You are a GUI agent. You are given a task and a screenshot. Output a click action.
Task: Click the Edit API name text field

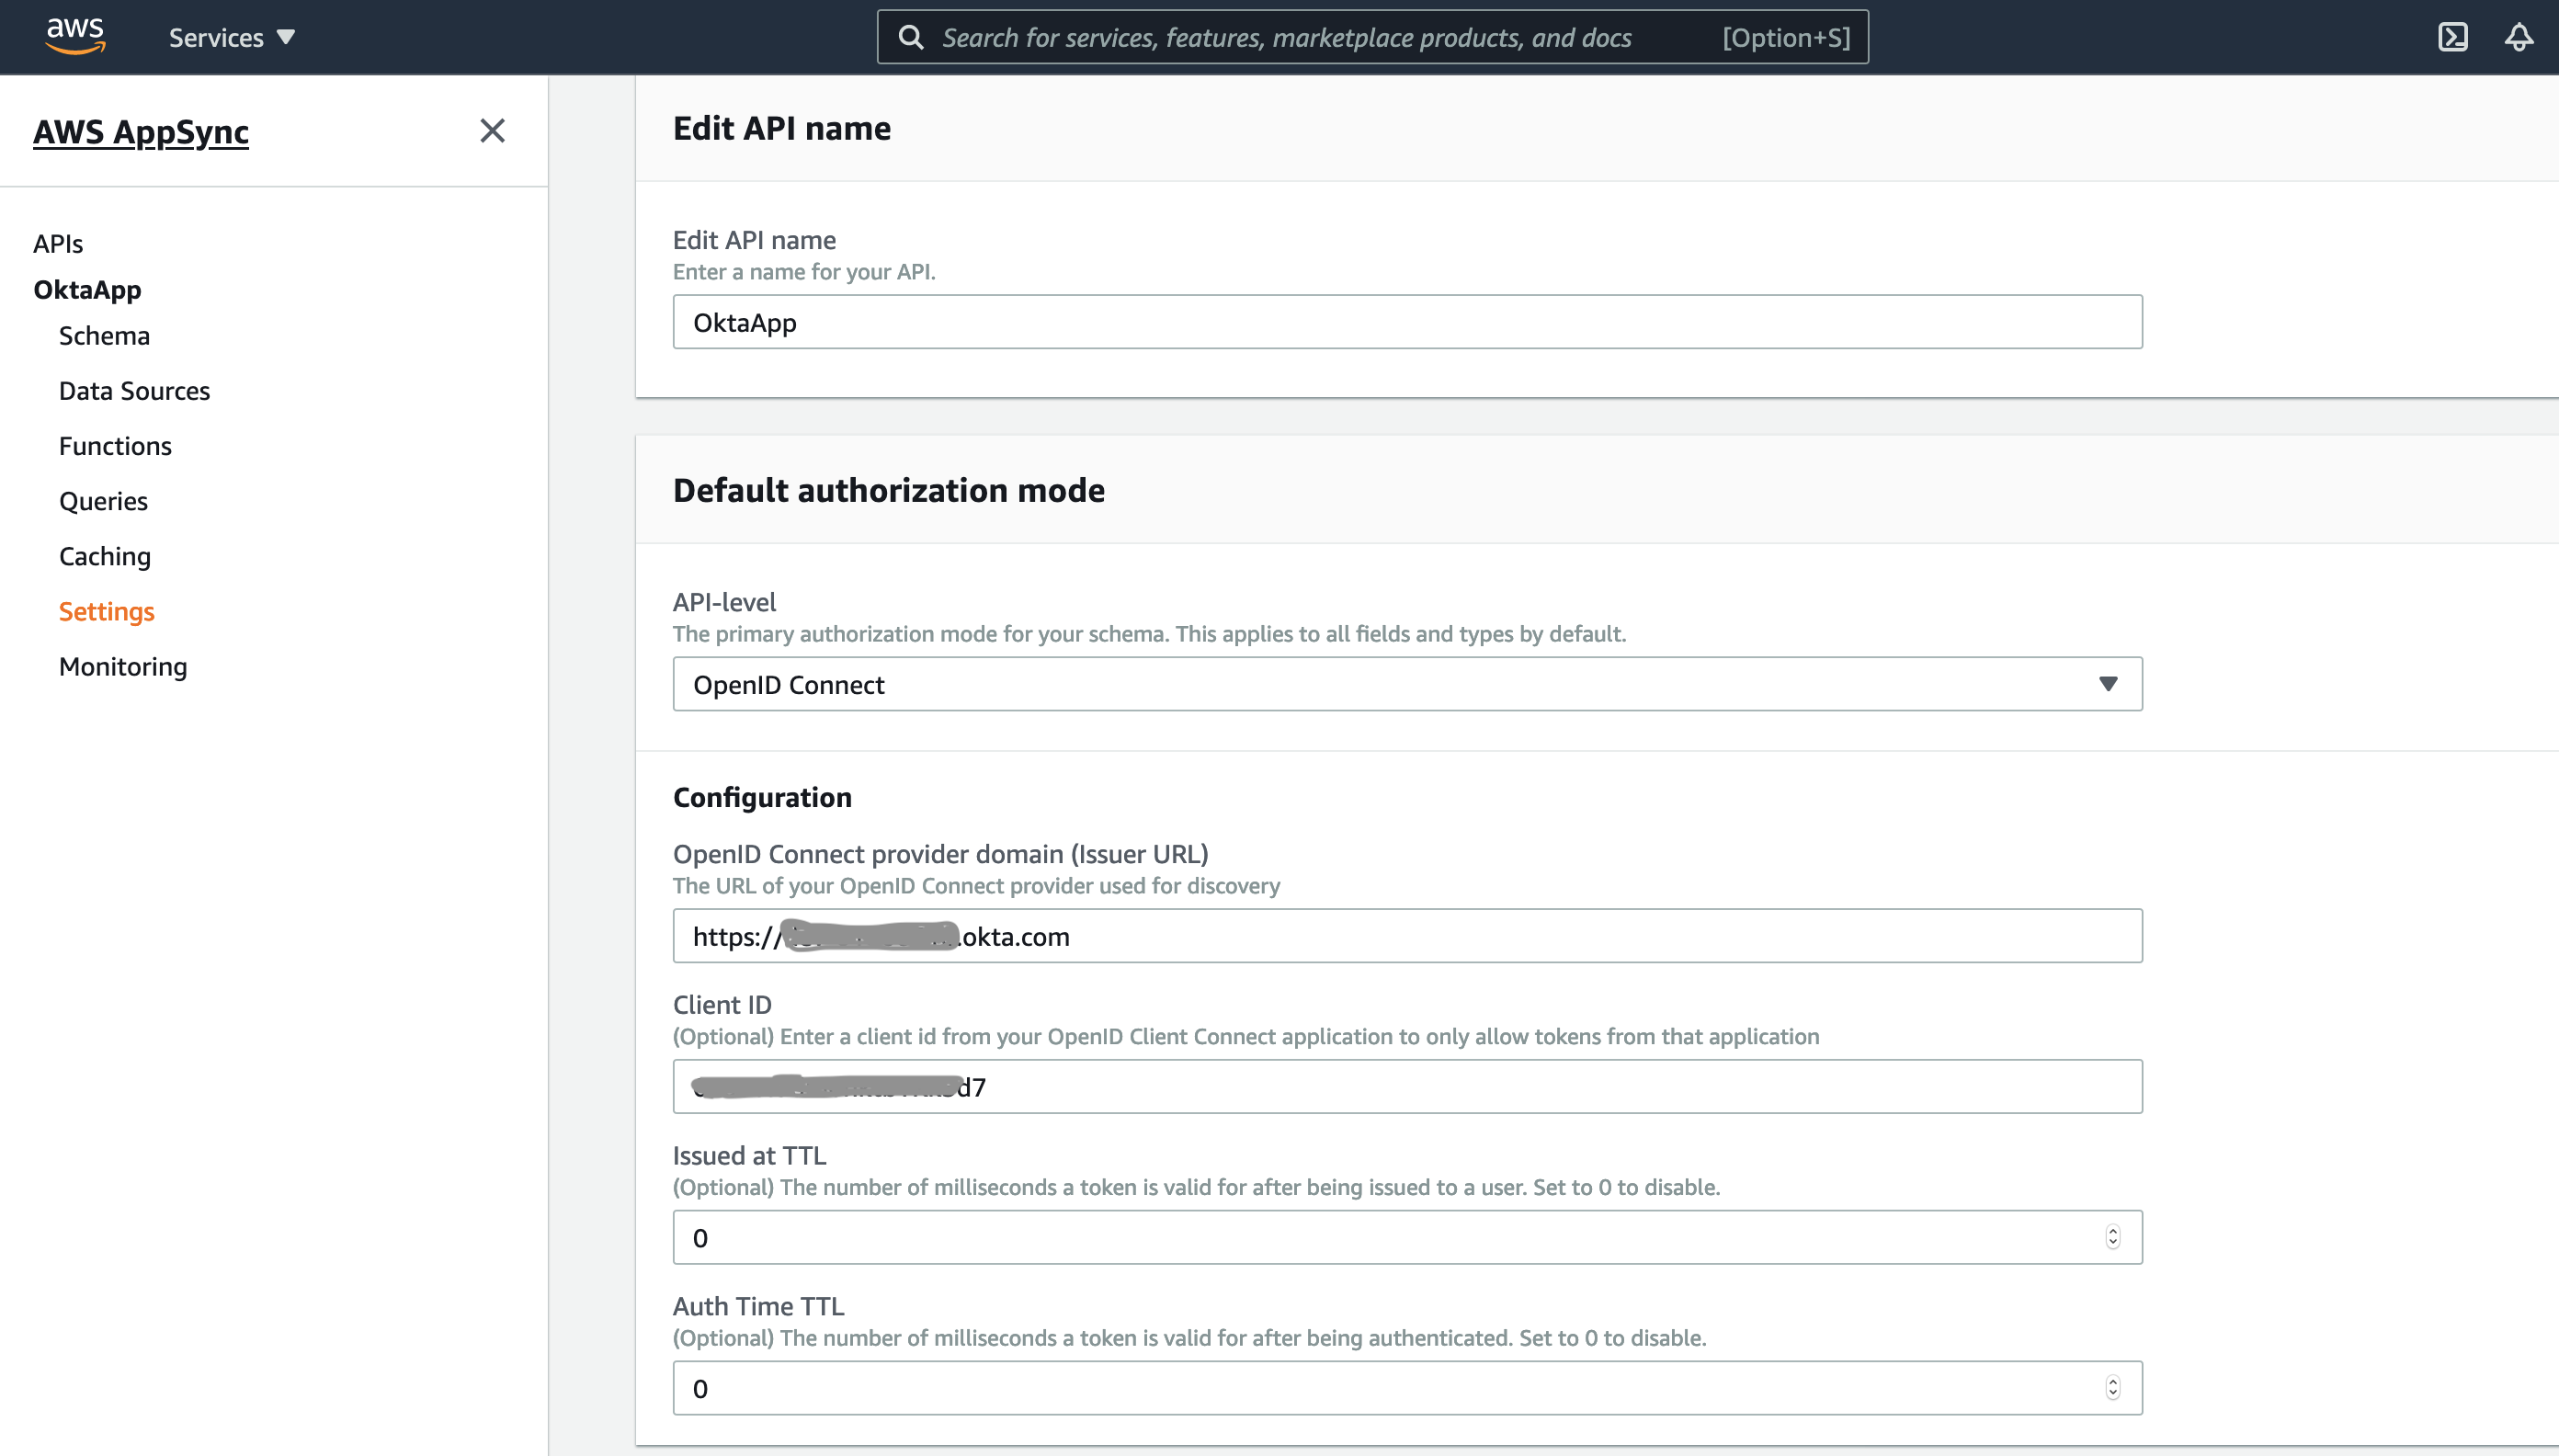pos(1407,322)
